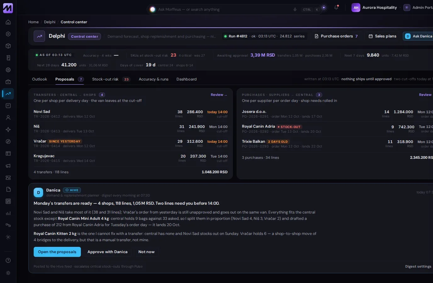The height and width of the screenshot is (283, 433).
Task: Click Approve with Danica
Action: 107,252
